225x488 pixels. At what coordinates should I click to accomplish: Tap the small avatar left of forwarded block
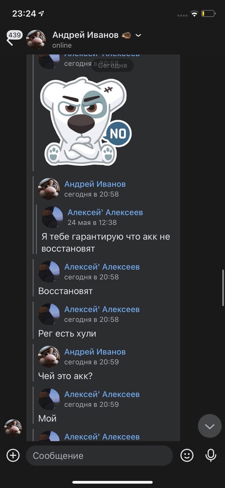[13, 427]
